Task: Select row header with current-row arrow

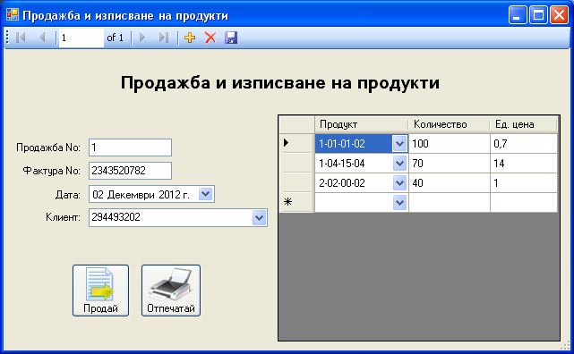Action: [x=296, y=143]
